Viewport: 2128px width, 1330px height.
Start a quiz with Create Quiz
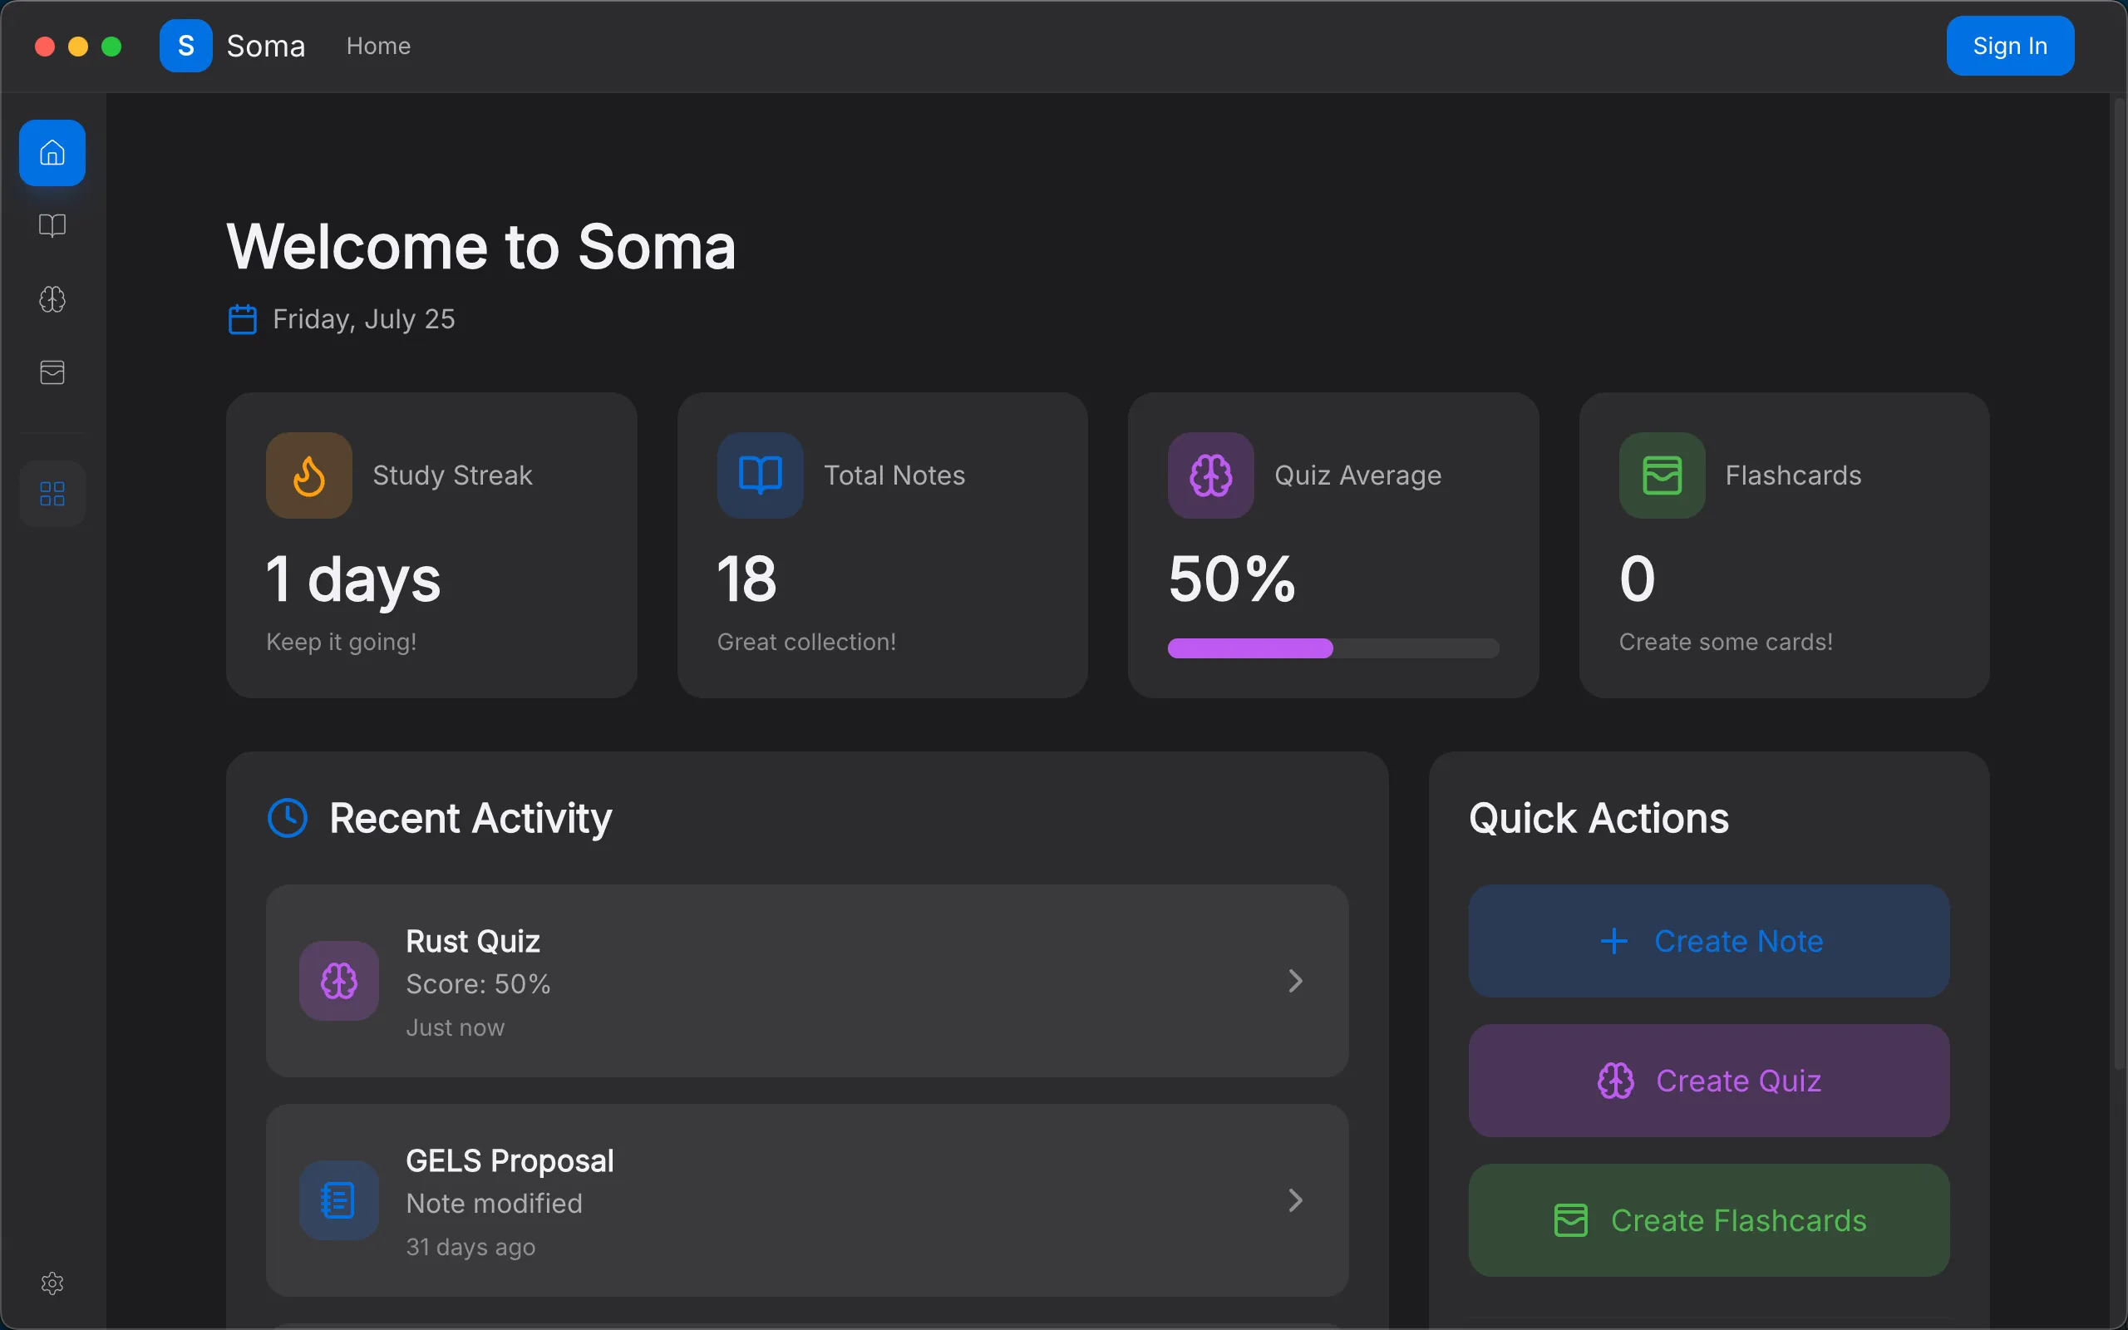tap(1708, 1081)
